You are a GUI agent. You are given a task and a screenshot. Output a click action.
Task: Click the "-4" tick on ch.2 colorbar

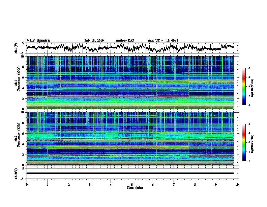point(249,133)
